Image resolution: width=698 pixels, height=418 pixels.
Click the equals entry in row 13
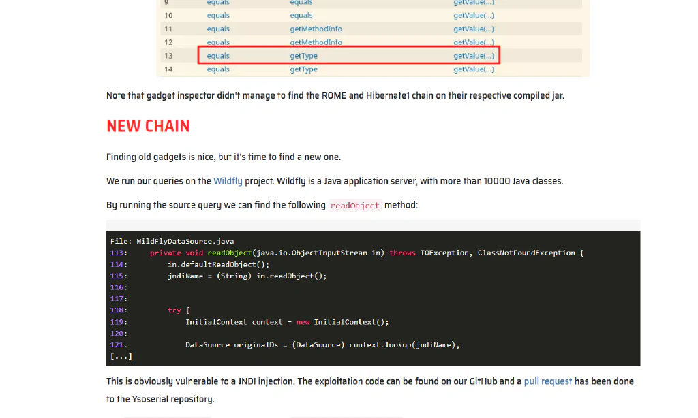(218, 56)
